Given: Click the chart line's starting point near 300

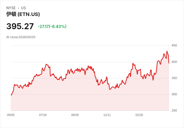Looking at the screenshot, I should [x=11, y=95].
